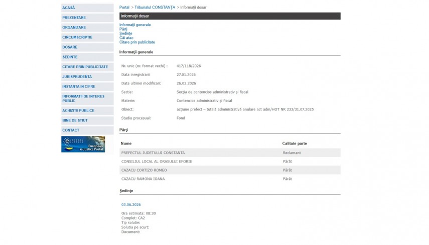Go to ORGANIZARE in sidebar
The height and width of the screenshot is (245, 429).
pos(74,27)
